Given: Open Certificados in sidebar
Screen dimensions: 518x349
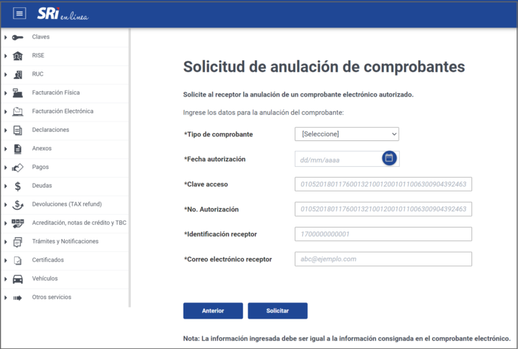Looking at the screenshot, I should 48,260.
